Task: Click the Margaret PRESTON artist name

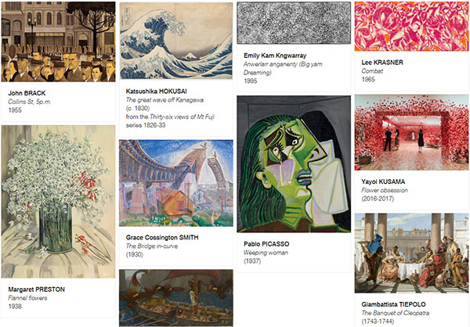Action: 37,289
